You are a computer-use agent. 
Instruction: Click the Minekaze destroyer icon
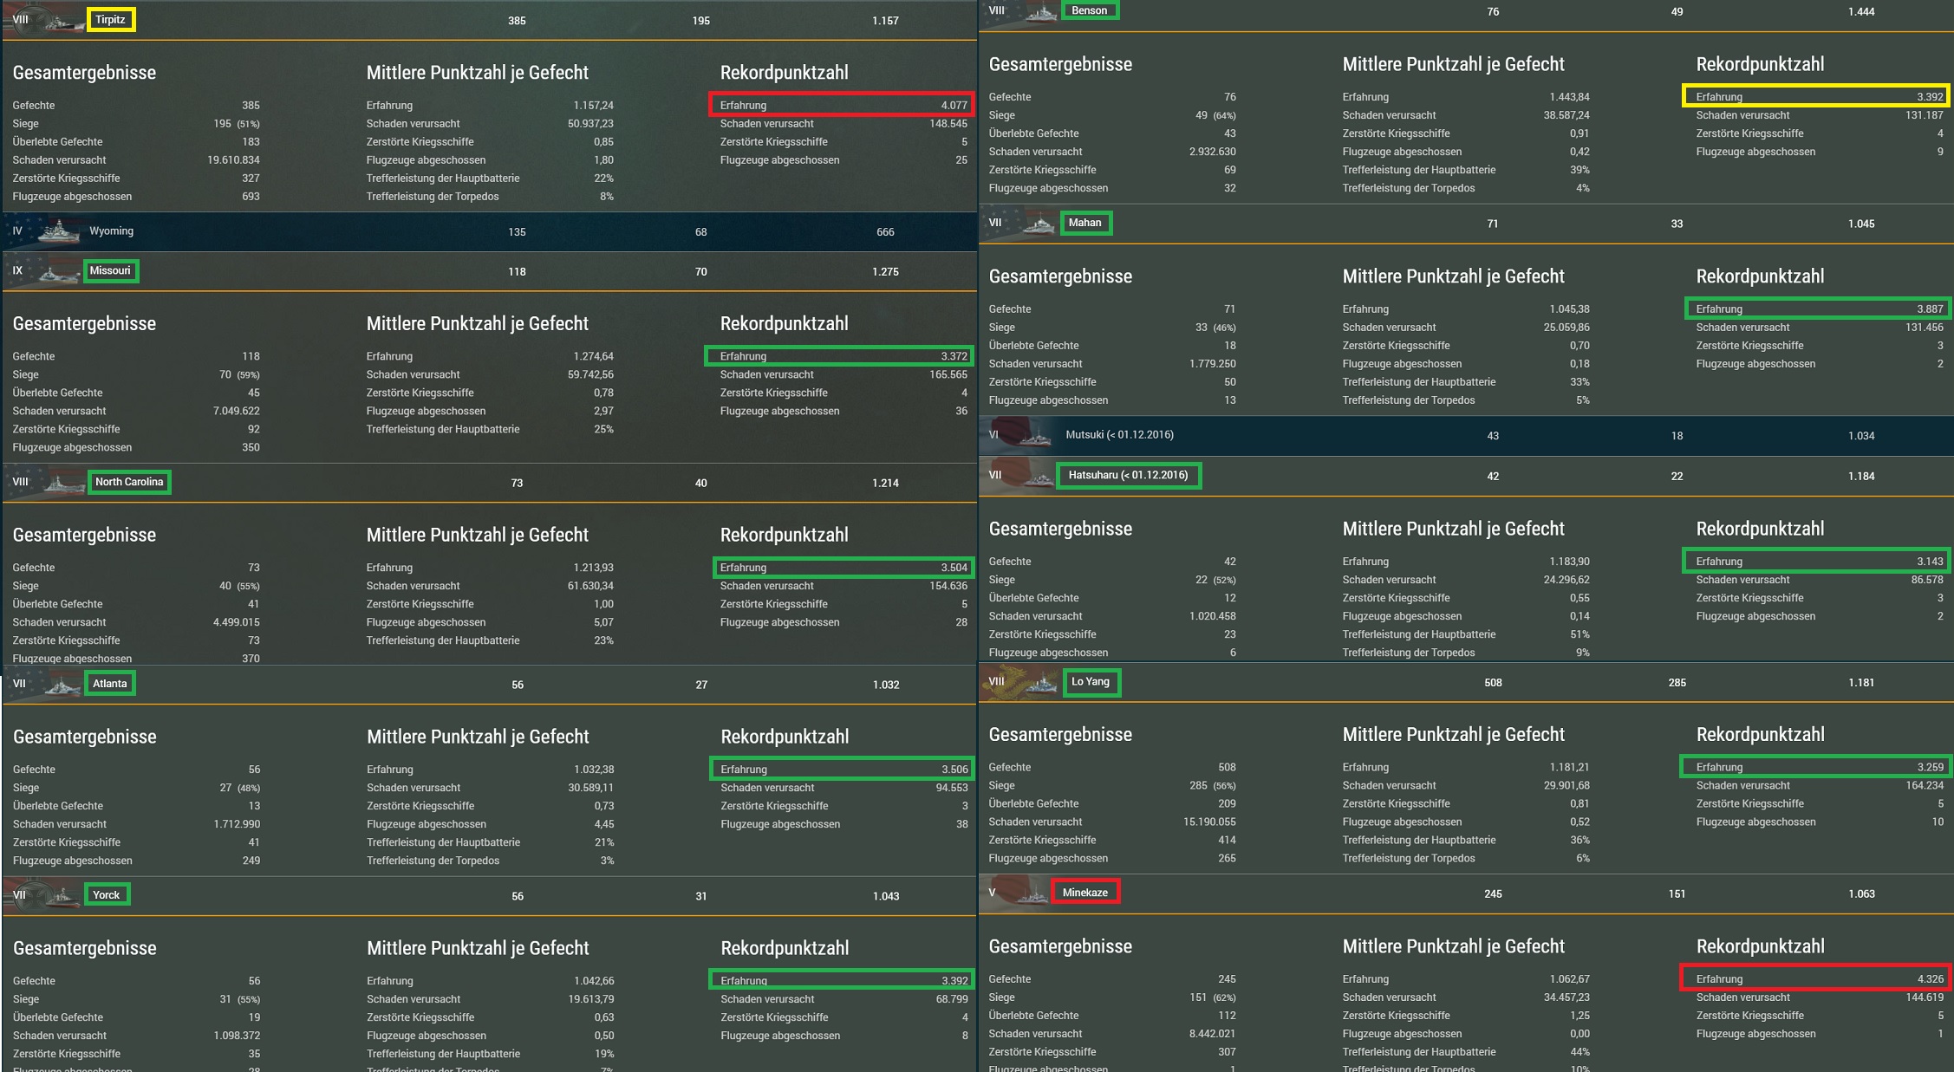pyautogui.click(x=1033, y=894)
